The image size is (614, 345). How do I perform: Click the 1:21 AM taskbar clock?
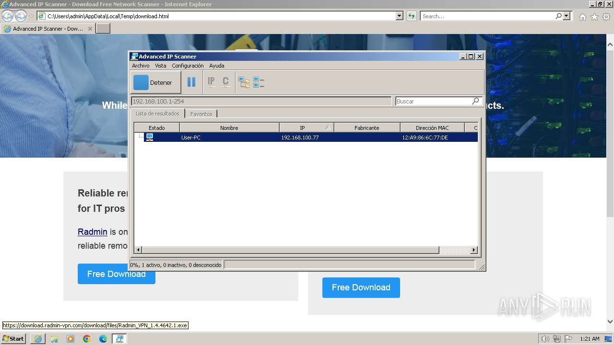pos(590,339)
